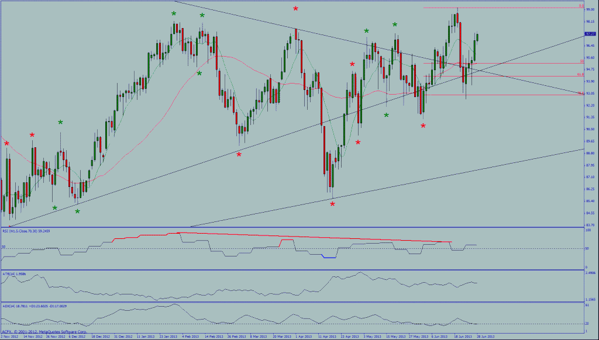Select the lowest green star near the December 2012 low
The image size is (599, 340).
coord(77,211)
